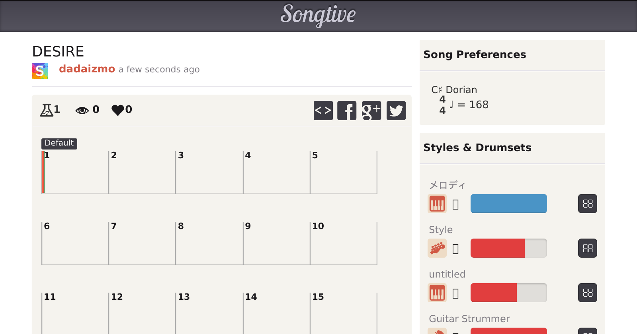The width and height of the screenshot is (637, 334).
Task: Open the grid button for メロディ track
Action: click(587, 204)
